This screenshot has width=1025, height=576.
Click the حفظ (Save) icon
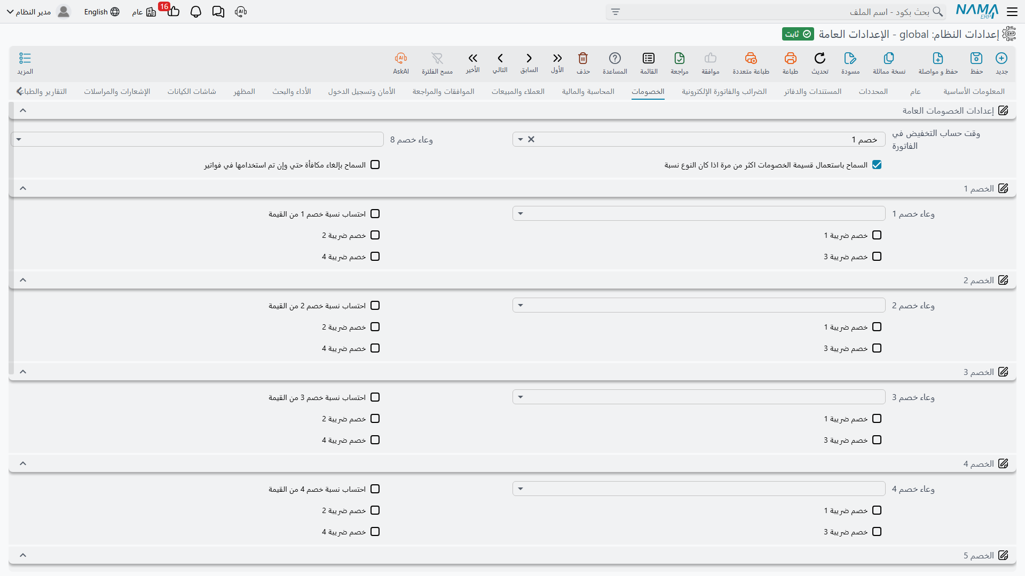(x=976, y=58)
